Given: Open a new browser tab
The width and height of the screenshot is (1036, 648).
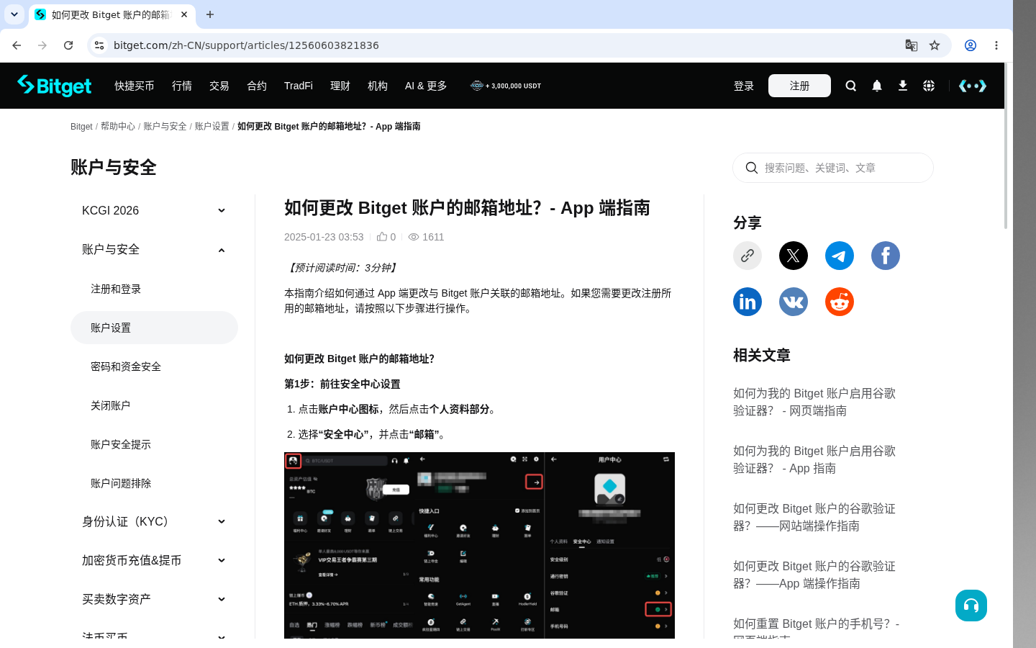Looking at the screenshot, I should pos(210,14).
